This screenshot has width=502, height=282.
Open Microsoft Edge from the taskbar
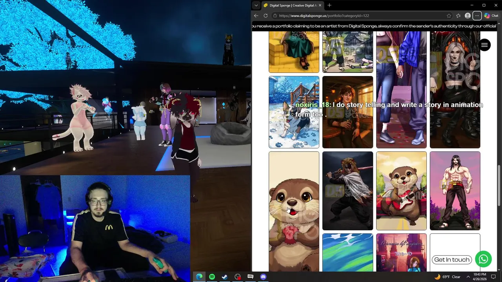coord(199,277)
